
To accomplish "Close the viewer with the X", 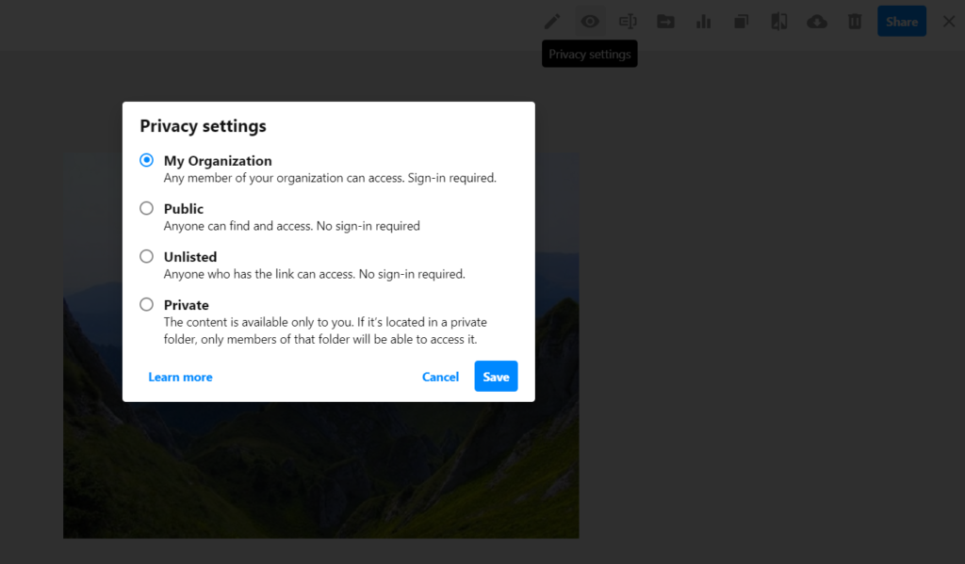I will point(948,22).
